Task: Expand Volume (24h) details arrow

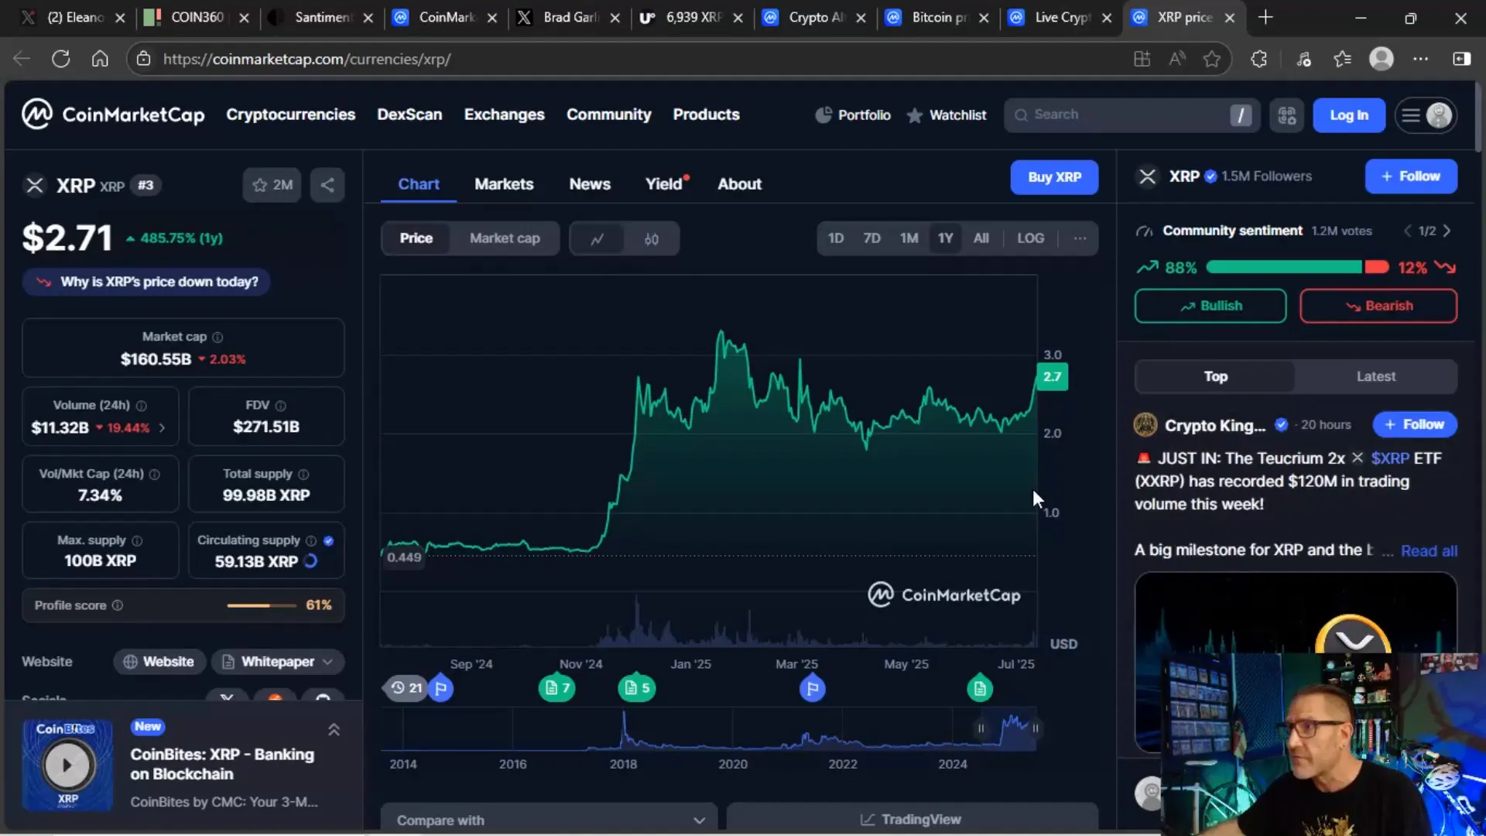Action: pyautogui.click(x=162, y=427)
